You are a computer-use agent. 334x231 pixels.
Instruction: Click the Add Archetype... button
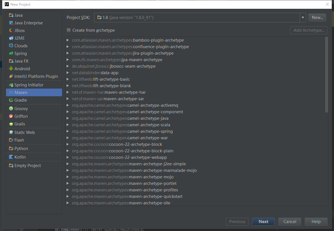(x=309, y=30)
